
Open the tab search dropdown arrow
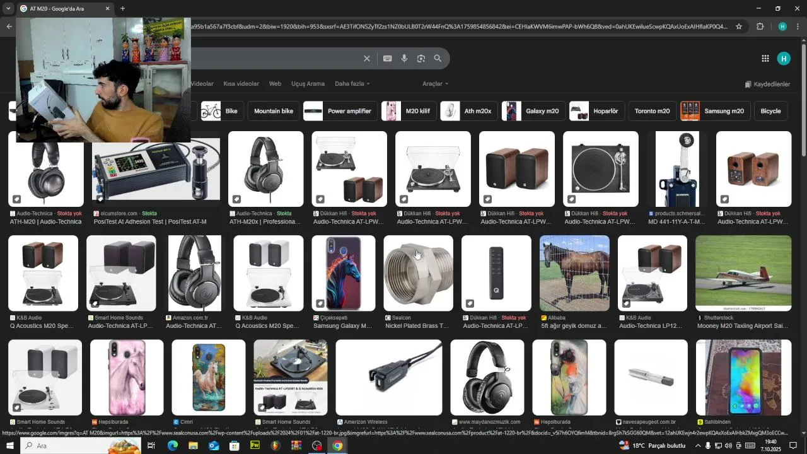tap(8, 9)
